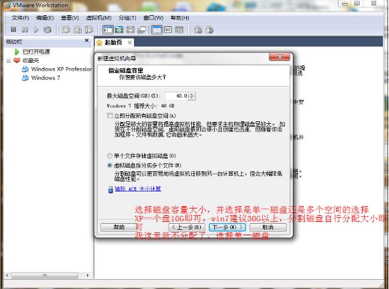
Task: Collapse the 收藏夹 tree node
Action: point(9,60)
